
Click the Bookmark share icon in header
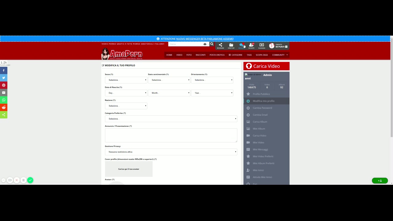220,45
